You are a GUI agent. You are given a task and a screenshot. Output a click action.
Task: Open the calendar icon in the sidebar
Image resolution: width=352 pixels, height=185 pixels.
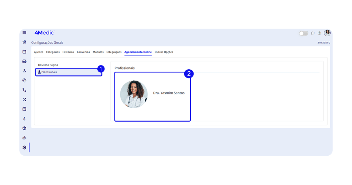tap(24, 52)
